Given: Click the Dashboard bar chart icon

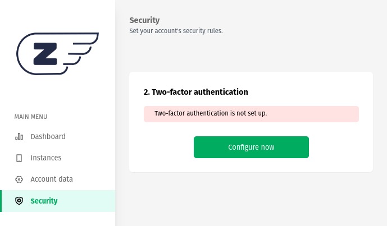Looking at the screenshot, I should 19,136.
